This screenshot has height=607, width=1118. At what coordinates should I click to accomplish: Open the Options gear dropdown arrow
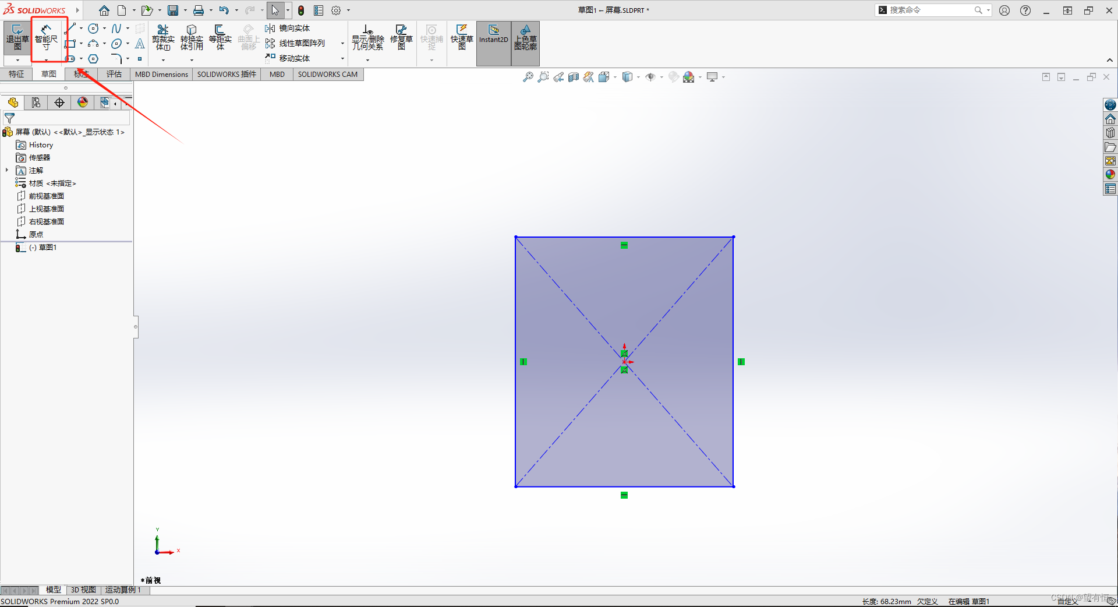coord(349,10)
